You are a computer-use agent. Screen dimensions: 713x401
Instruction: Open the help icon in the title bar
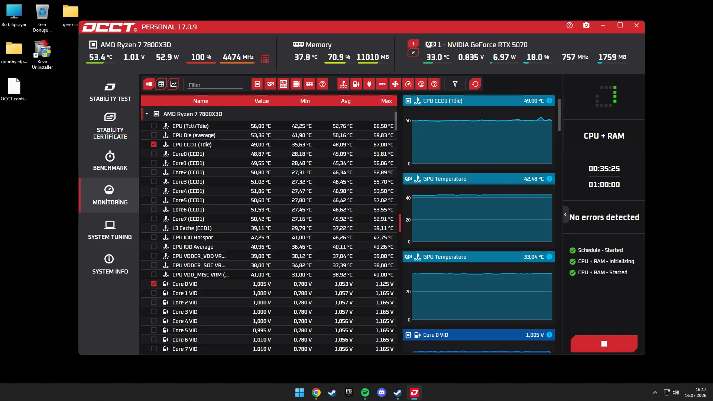[570, 25]
